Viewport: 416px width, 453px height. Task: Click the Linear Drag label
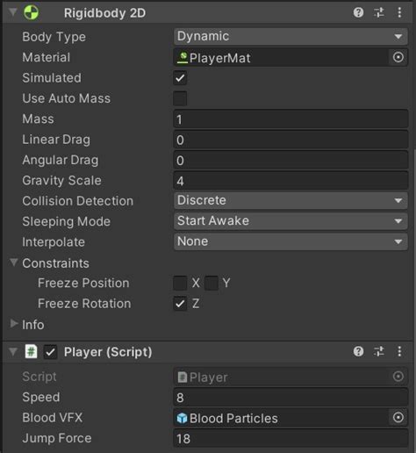56,140
